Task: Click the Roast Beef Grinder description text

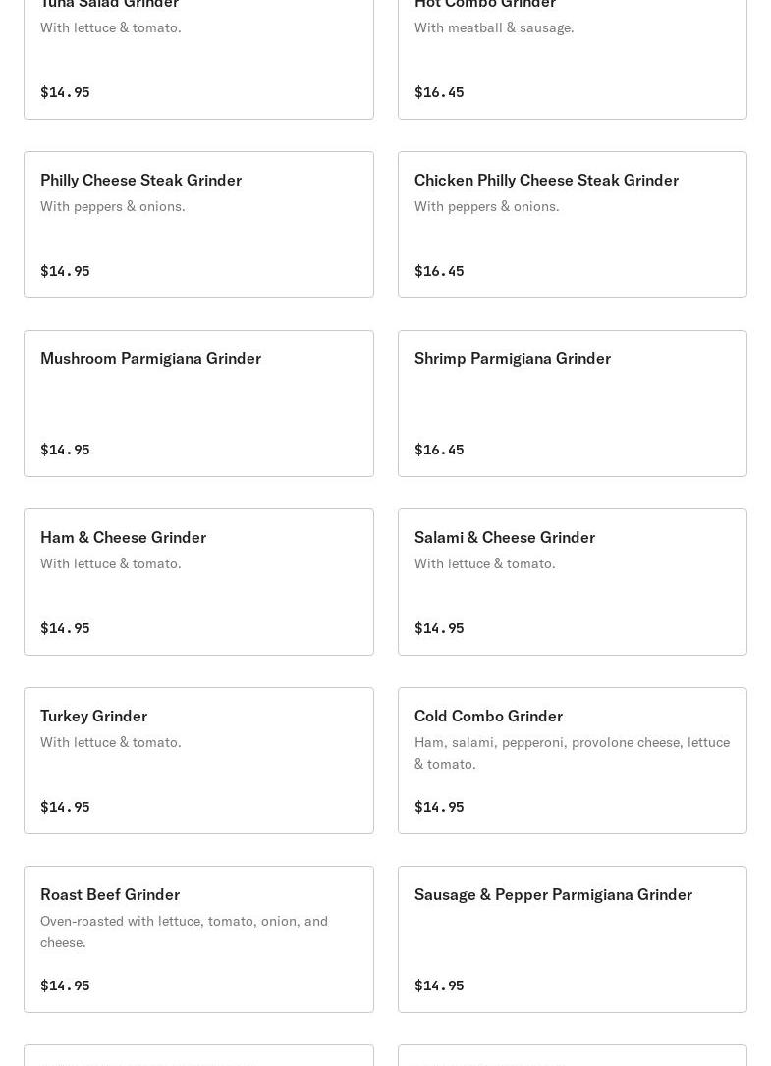Action: tap(184, 931)
